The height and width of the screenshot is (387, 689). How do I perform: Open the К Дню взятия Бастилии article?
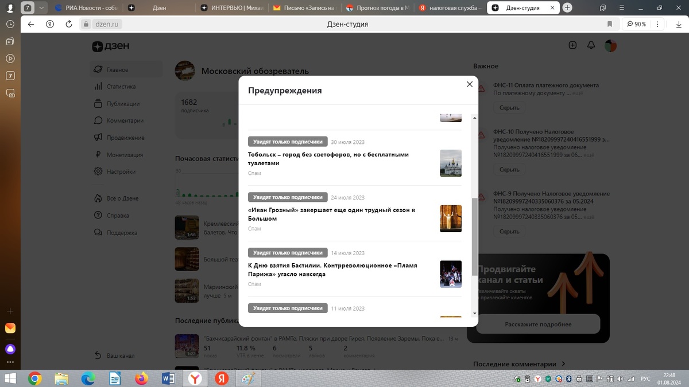pos(332,270)
